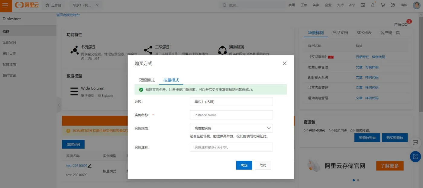The width and height of the screenshot is (423, 188).
Task: Switch to the 预留模式 tab
Action: (x=147, y=80)
